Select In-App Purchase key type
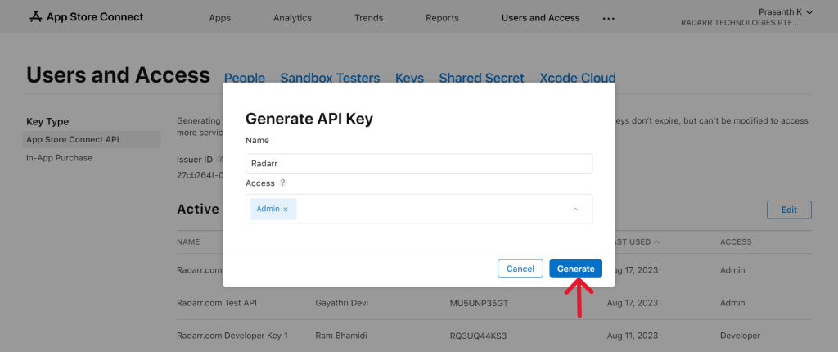The image size is (838, 352). click(59, 158)
